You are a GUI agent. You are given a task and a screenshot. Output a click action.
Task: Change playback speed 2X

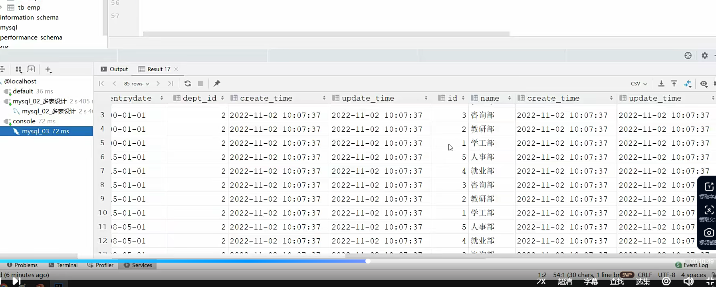tap(541, 282)
